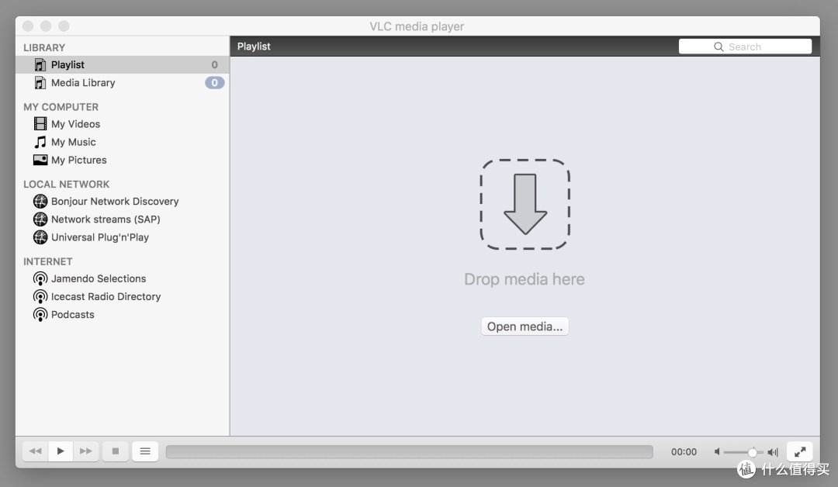Click the 00:00 elapsed time display

pyautogui.click(x=684, y=452)
